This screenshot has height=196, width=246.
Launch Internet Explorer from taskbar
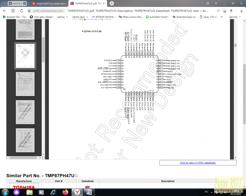pyautogui.click(x=53, y=192)
